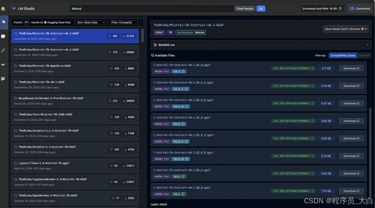The width and height of the screenshot is (375, 208).
Task: Click the Q4_K_M quantization info icon
Action: pyautogui.click(x=187, y=106)
